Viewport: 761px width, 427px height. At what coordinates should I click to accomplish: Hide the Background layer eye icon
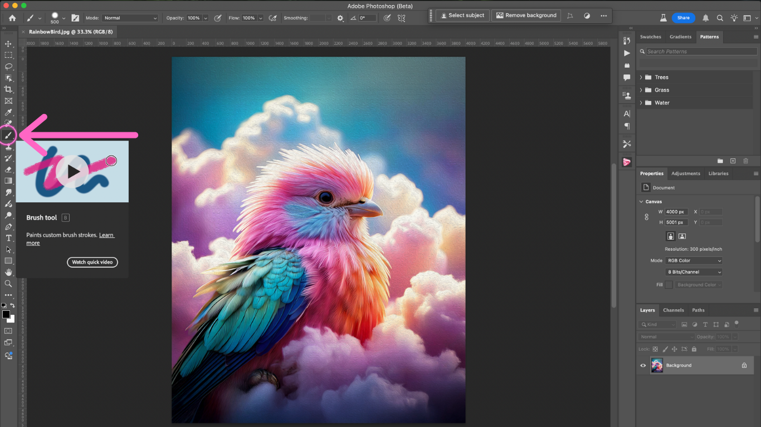(x=643, y=365)
